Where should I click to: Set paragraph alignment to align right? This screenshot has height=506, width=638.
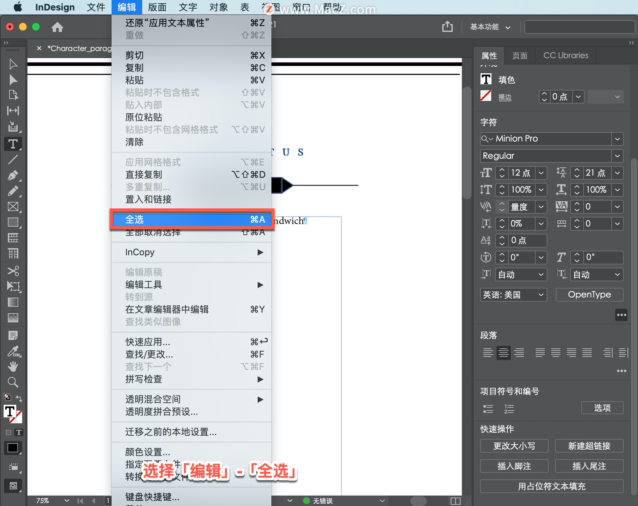519,353
